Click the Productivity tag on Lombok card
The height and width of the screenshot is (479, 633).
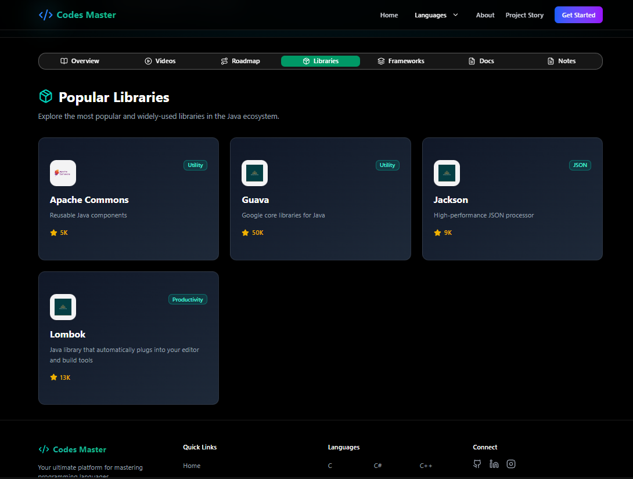pos(188,300)
